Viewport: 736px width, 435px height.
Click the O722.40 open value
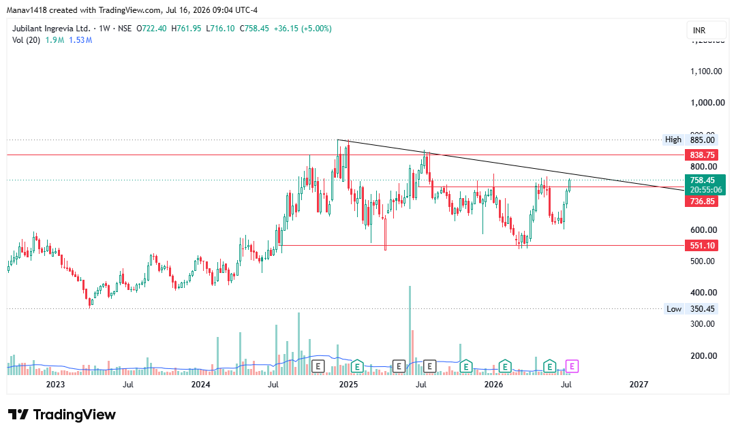point(151,29)
